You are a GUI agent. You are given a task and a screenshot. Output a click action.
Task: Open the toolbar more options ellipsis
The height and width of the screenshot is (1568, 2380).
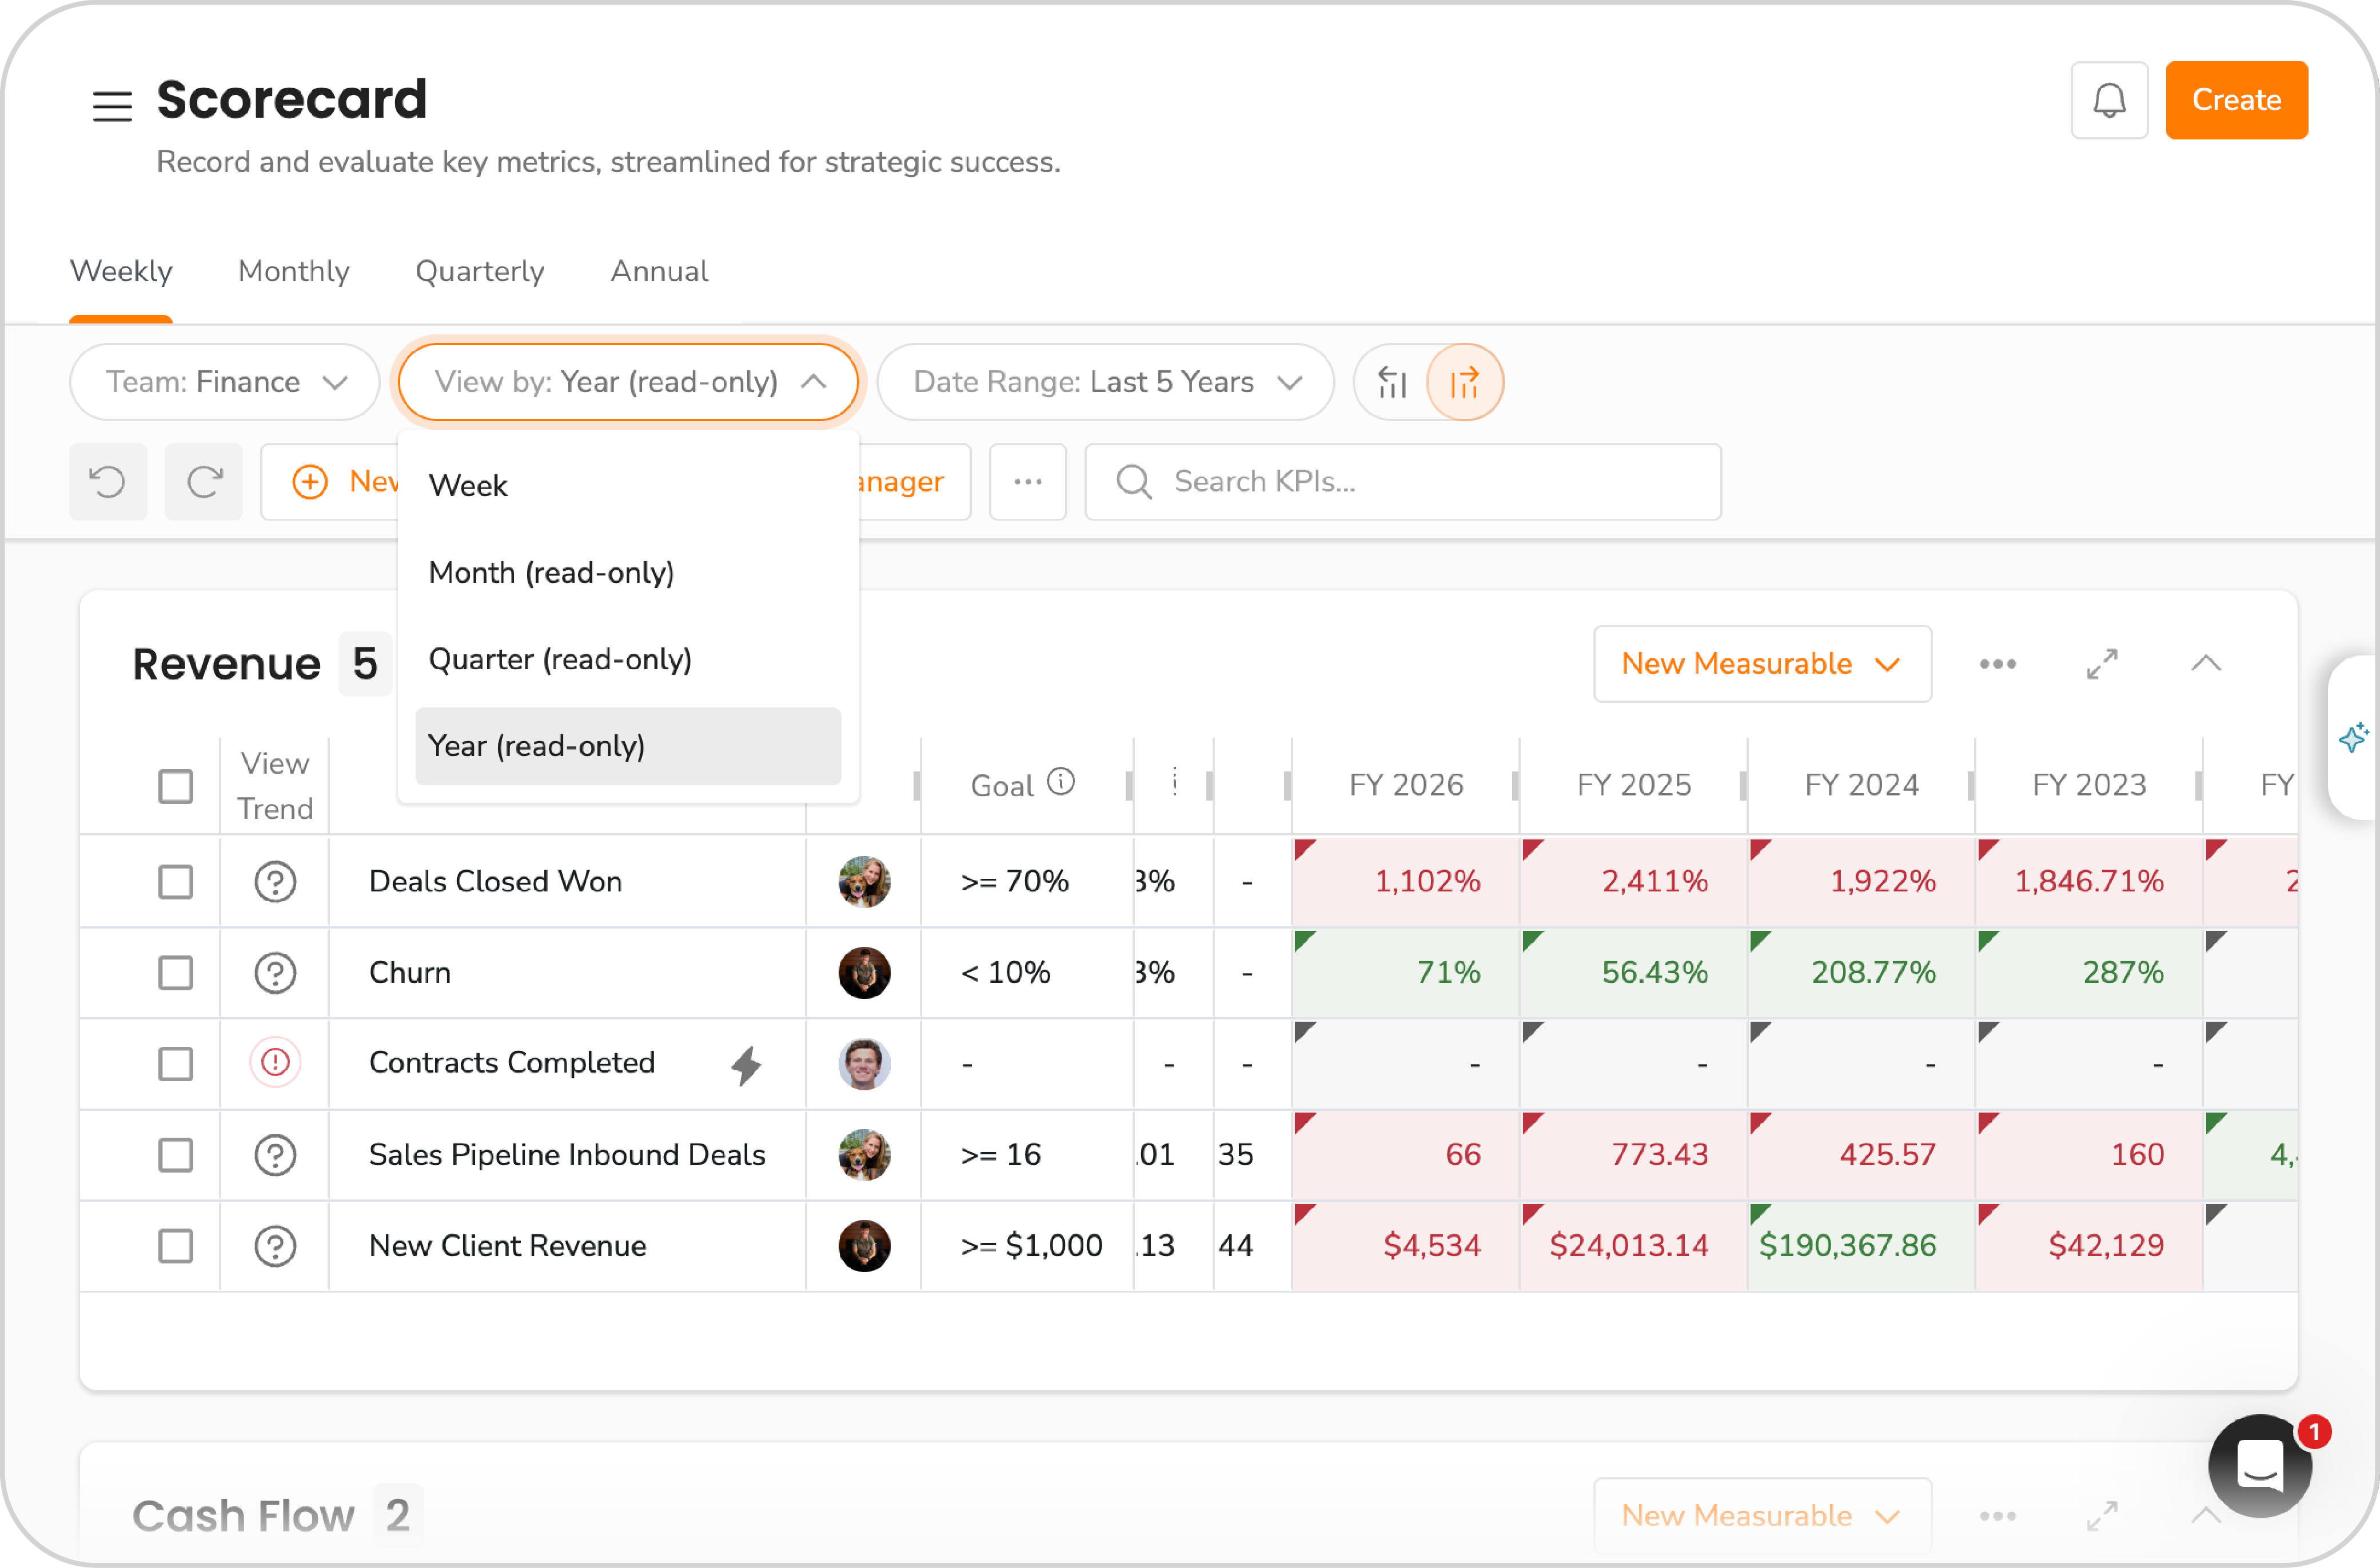[x=1027, y=482]
